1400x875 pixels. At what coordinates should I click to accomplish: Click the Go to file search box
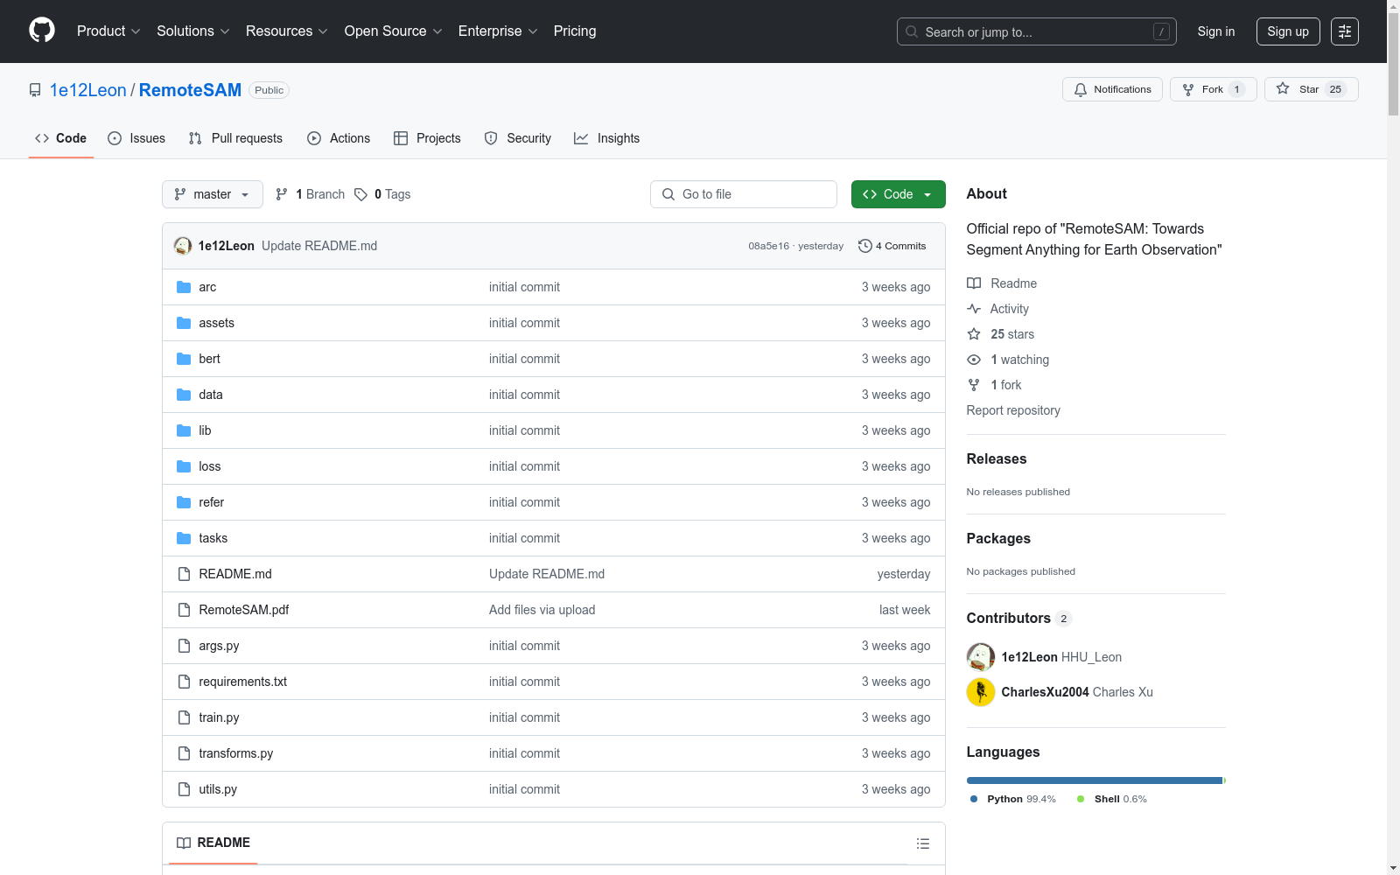[744, 194]
